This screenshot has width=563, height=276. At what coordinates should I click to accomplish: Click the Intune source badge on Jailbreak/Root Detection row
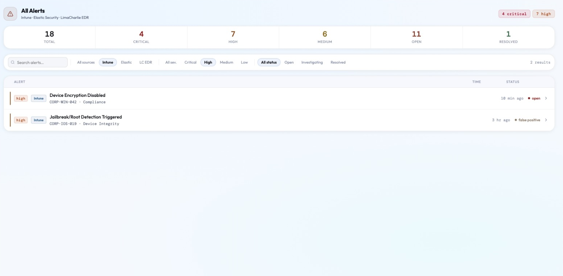click(x=39, y=120)
